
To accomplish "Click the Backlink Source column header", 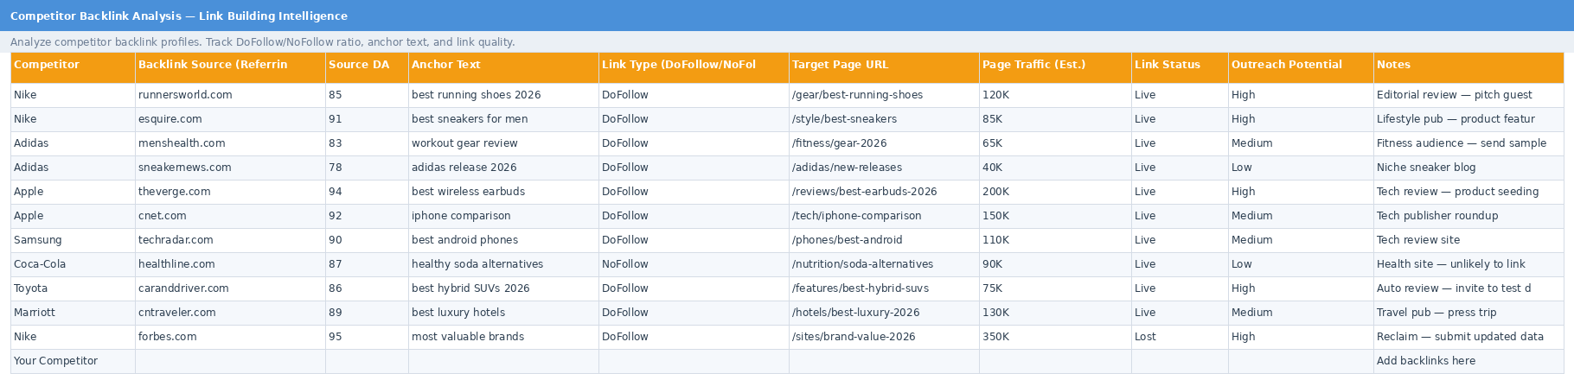I will tap(230, 68).
